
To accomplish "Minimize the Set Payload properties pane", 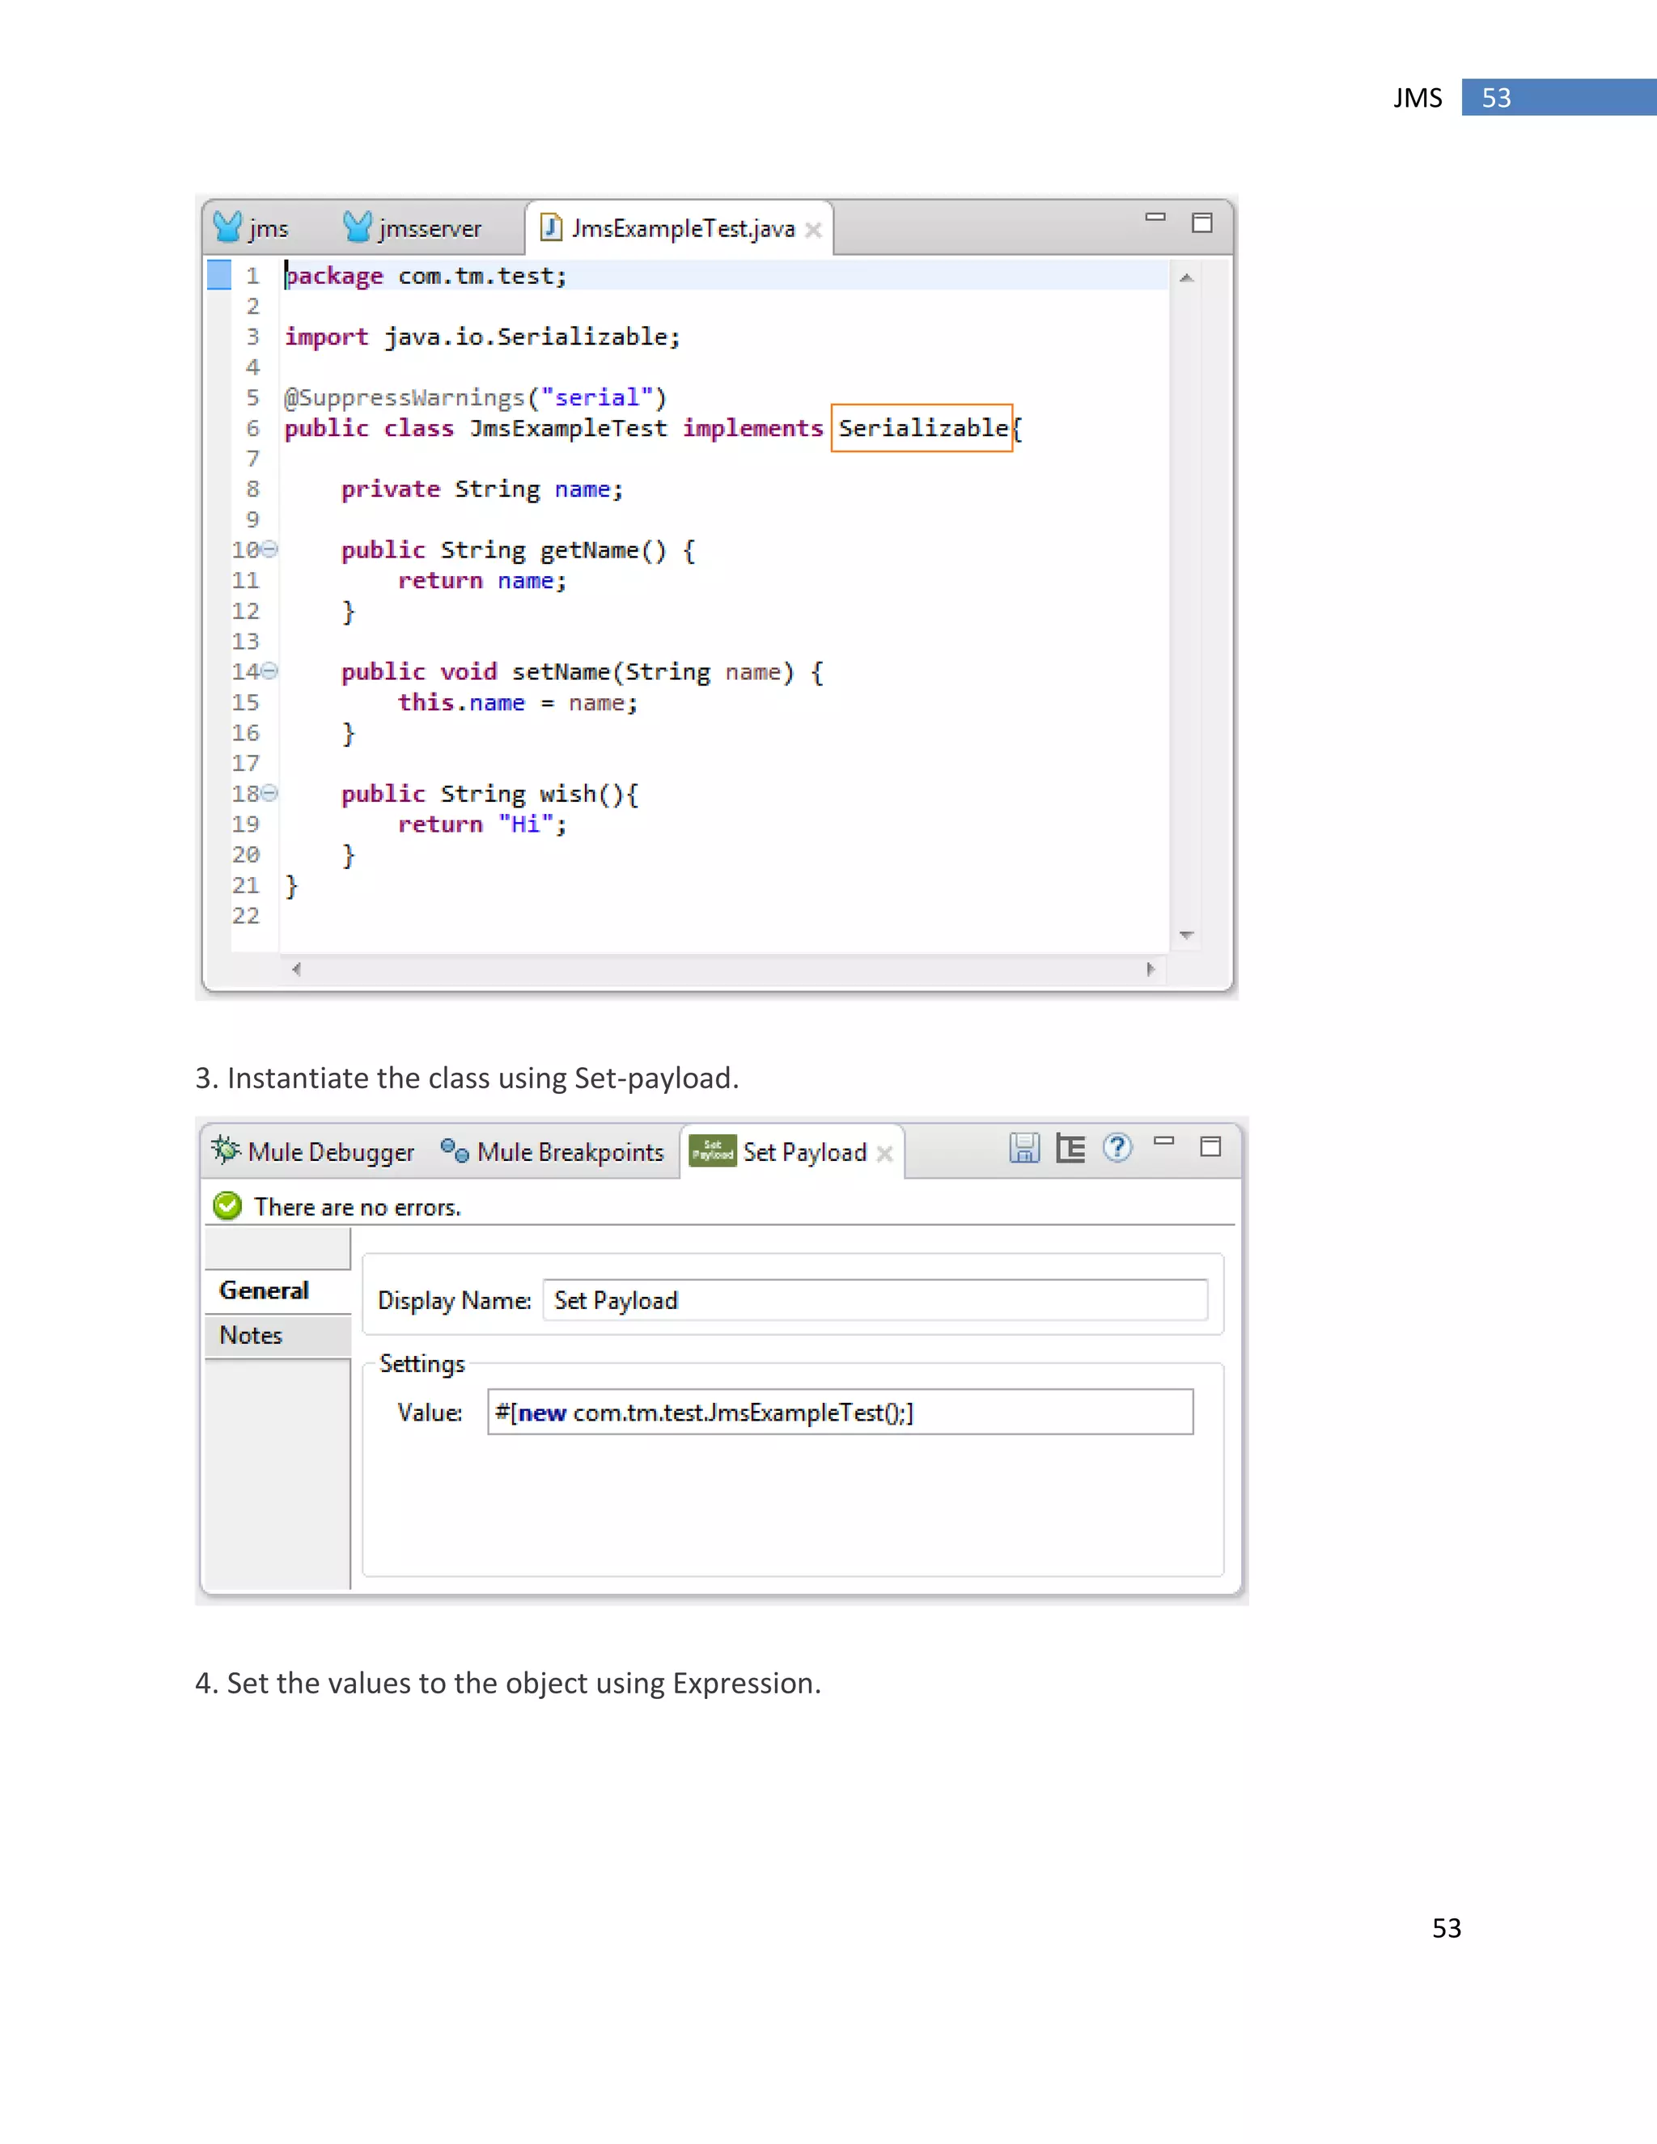I will pos(1164,1141).
